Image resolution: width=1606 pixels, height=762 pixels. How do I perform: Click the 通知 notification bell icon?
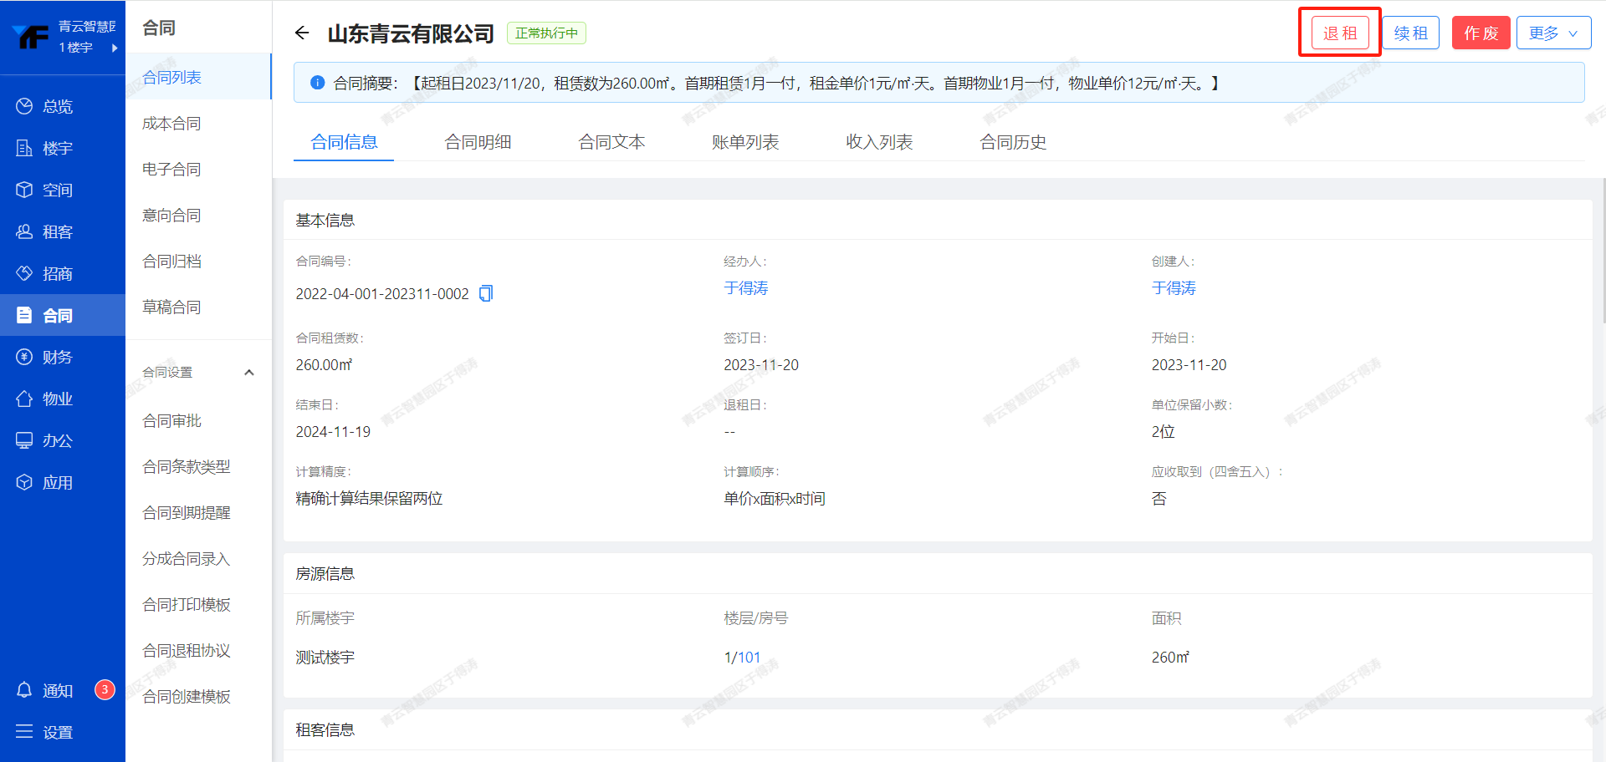tap(24, 690)
